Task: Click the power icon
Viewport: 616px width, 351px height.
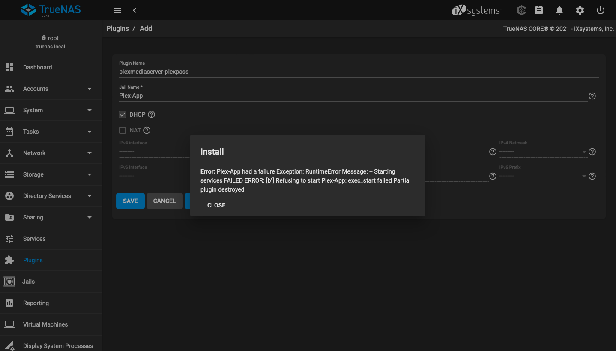Action: point(601,10)
